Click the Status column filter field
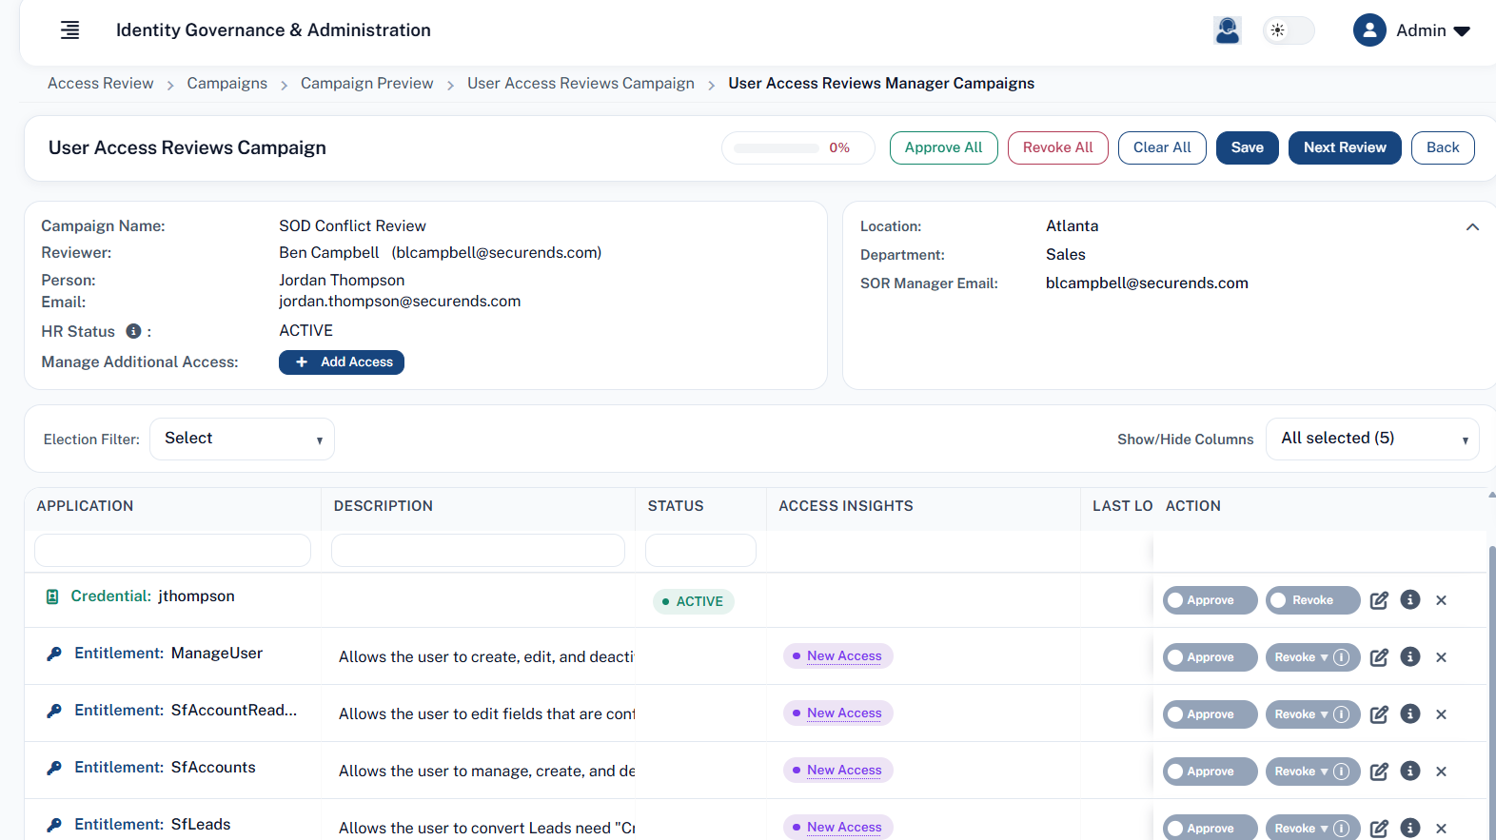 click(700, 550)
